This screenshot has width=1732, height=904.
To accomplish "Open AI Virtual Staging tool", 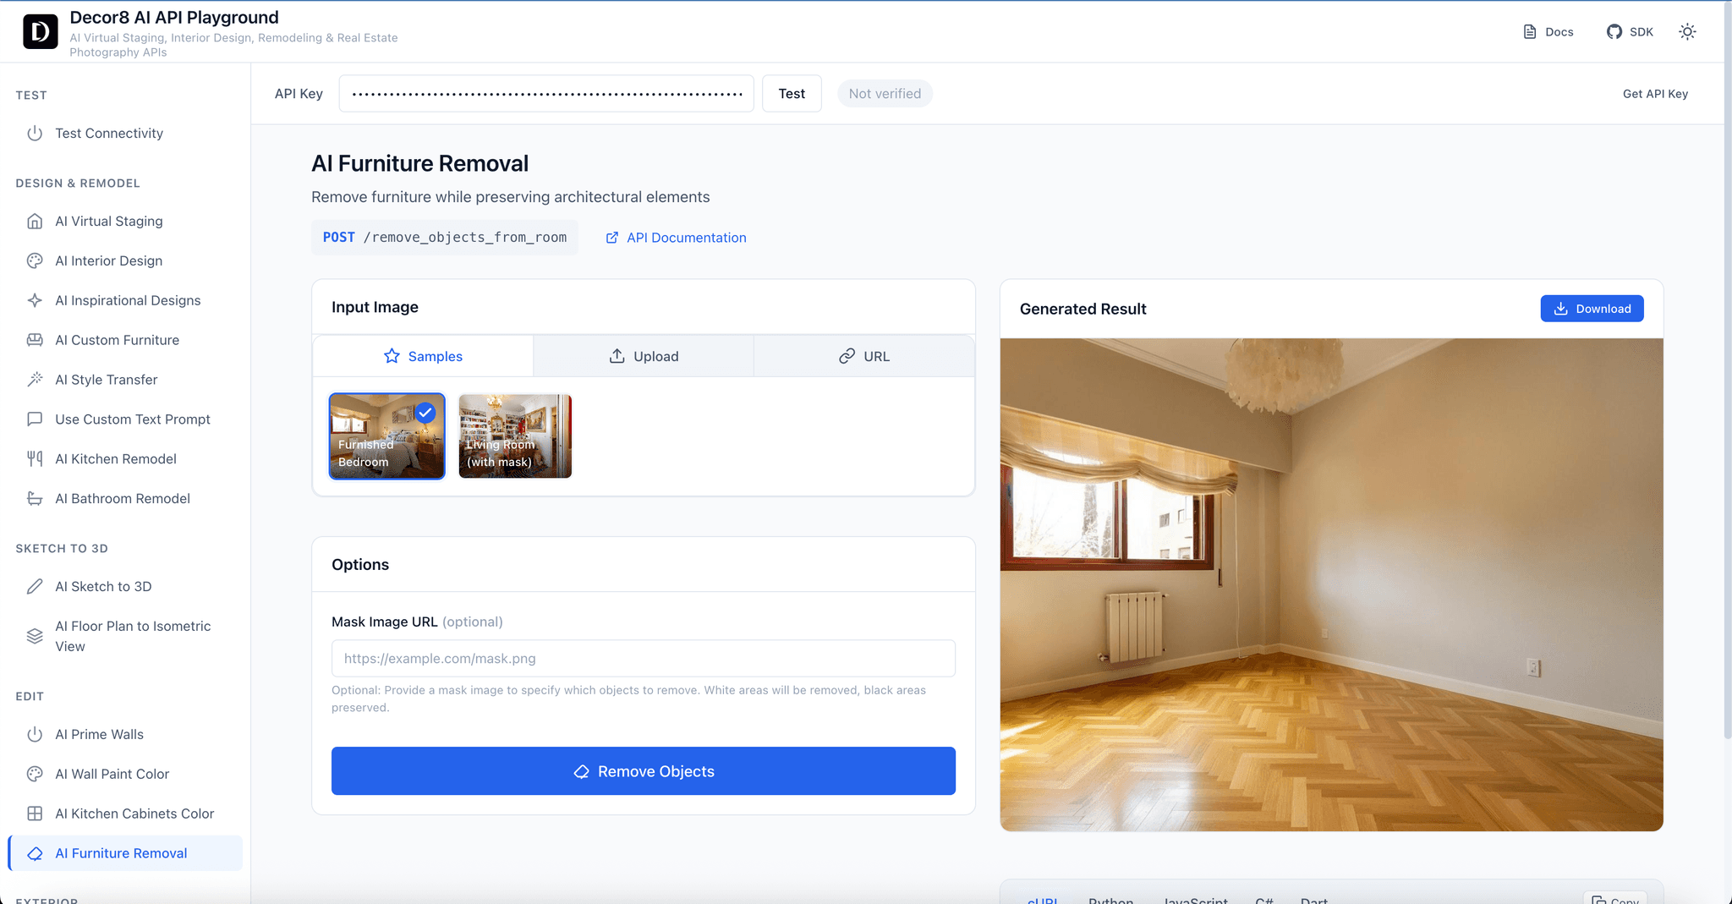I will [x=108, y=221].
